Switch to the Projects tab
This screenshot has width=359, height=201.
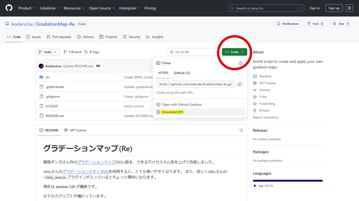click(x=108, y=37)
